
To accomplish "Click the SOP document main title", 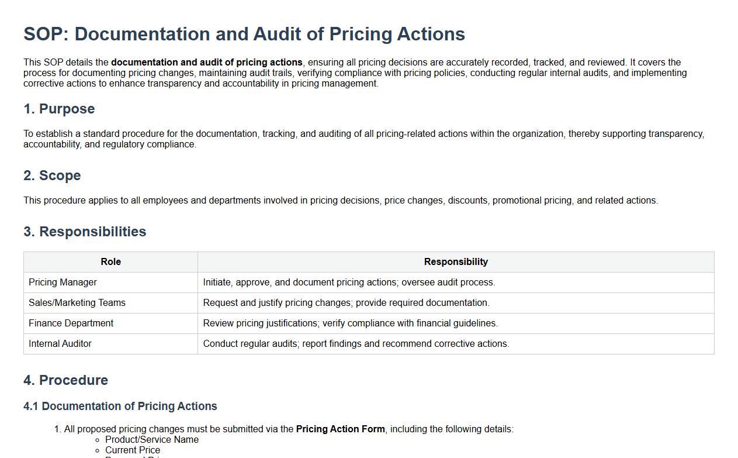I will 244,34.
